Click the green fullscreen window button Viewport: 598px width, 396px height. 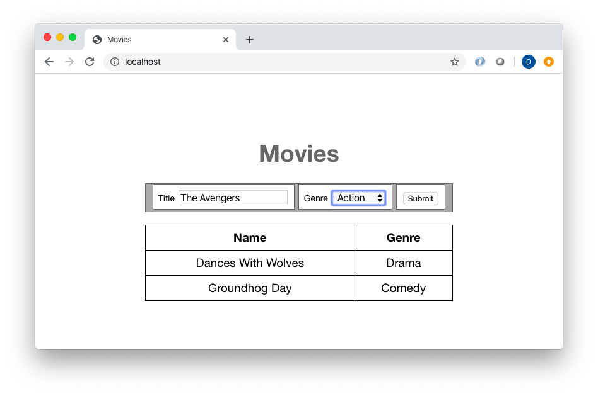point(73,37)
